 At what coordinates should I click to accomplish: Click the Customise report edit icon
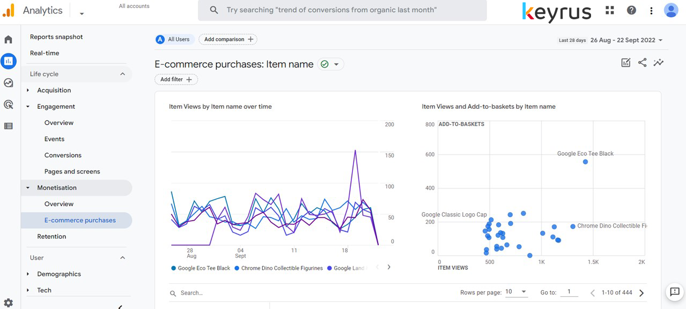coord(625,63)
